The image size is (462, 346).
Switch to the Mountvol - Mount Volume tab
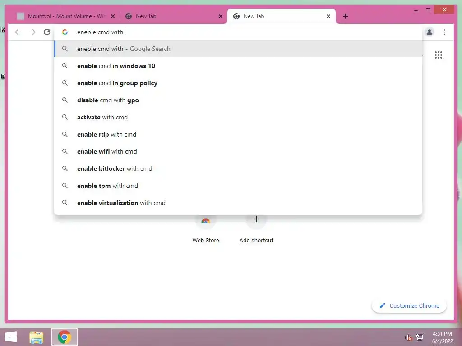click(x=66, y=16)
